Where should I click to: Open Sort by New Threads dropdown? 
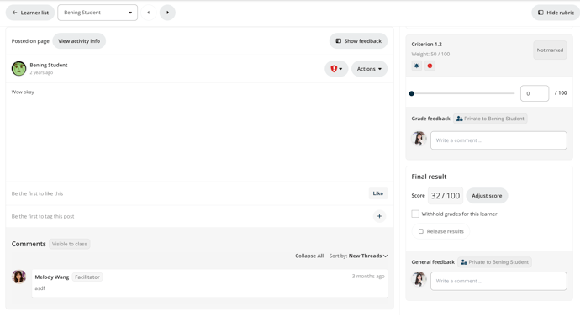coord(358,256)
